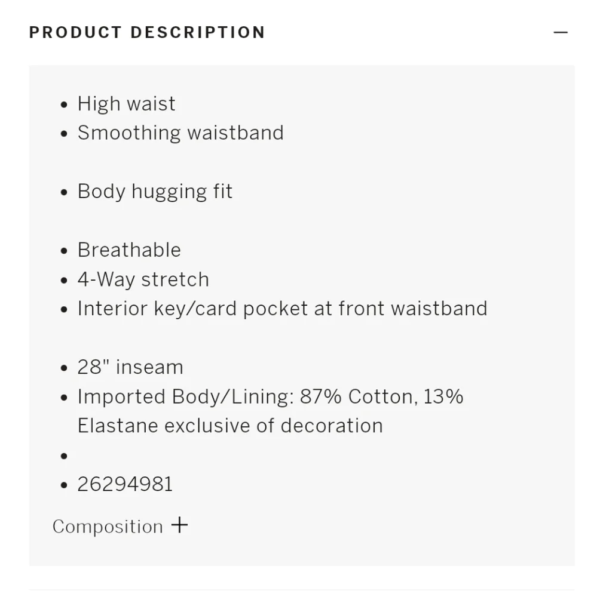The height and width of the screenshot is (597, 597).
Task: Click the High waist bullet text
Action: tap(126, 103)
